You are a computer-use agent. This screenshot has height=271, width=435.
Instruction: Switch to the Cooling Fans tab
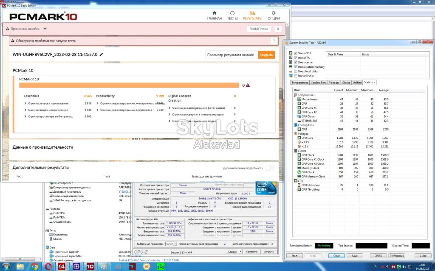tap(319, 83)
